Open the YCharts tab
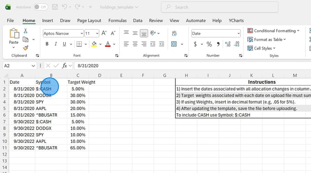Image resolution: width=311 pixels, height=173 pixels. tap(236, 20)
